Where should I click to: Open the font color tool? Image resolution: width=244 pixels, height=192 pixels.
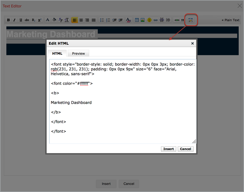48,20
